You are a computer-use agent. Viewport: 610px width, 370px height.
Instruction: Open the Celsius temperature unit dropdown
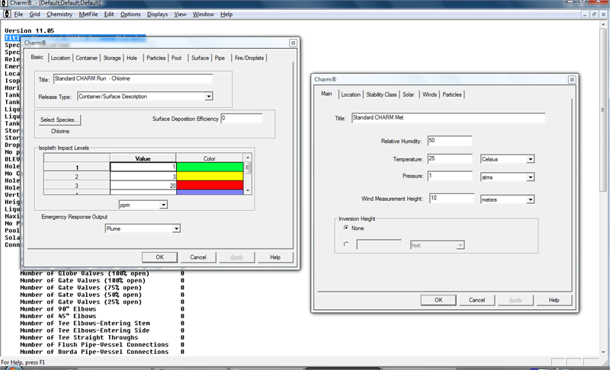530,159
